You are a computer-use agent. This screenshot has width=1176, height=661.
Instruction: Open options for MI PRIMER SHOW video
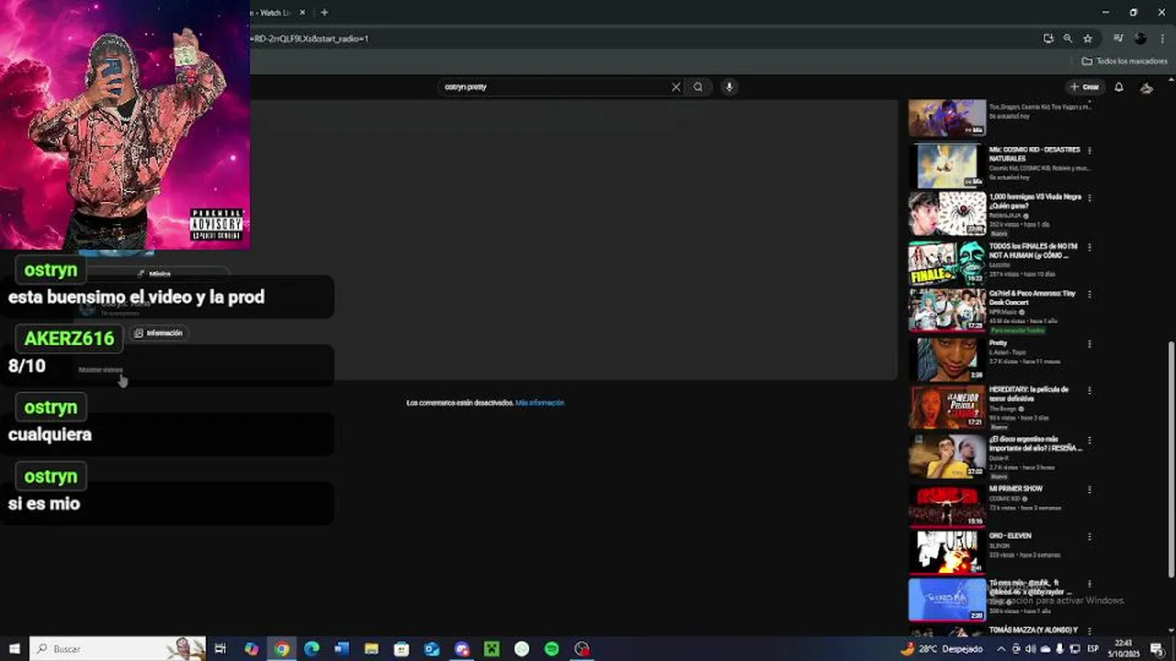[x=1090, y=489]
